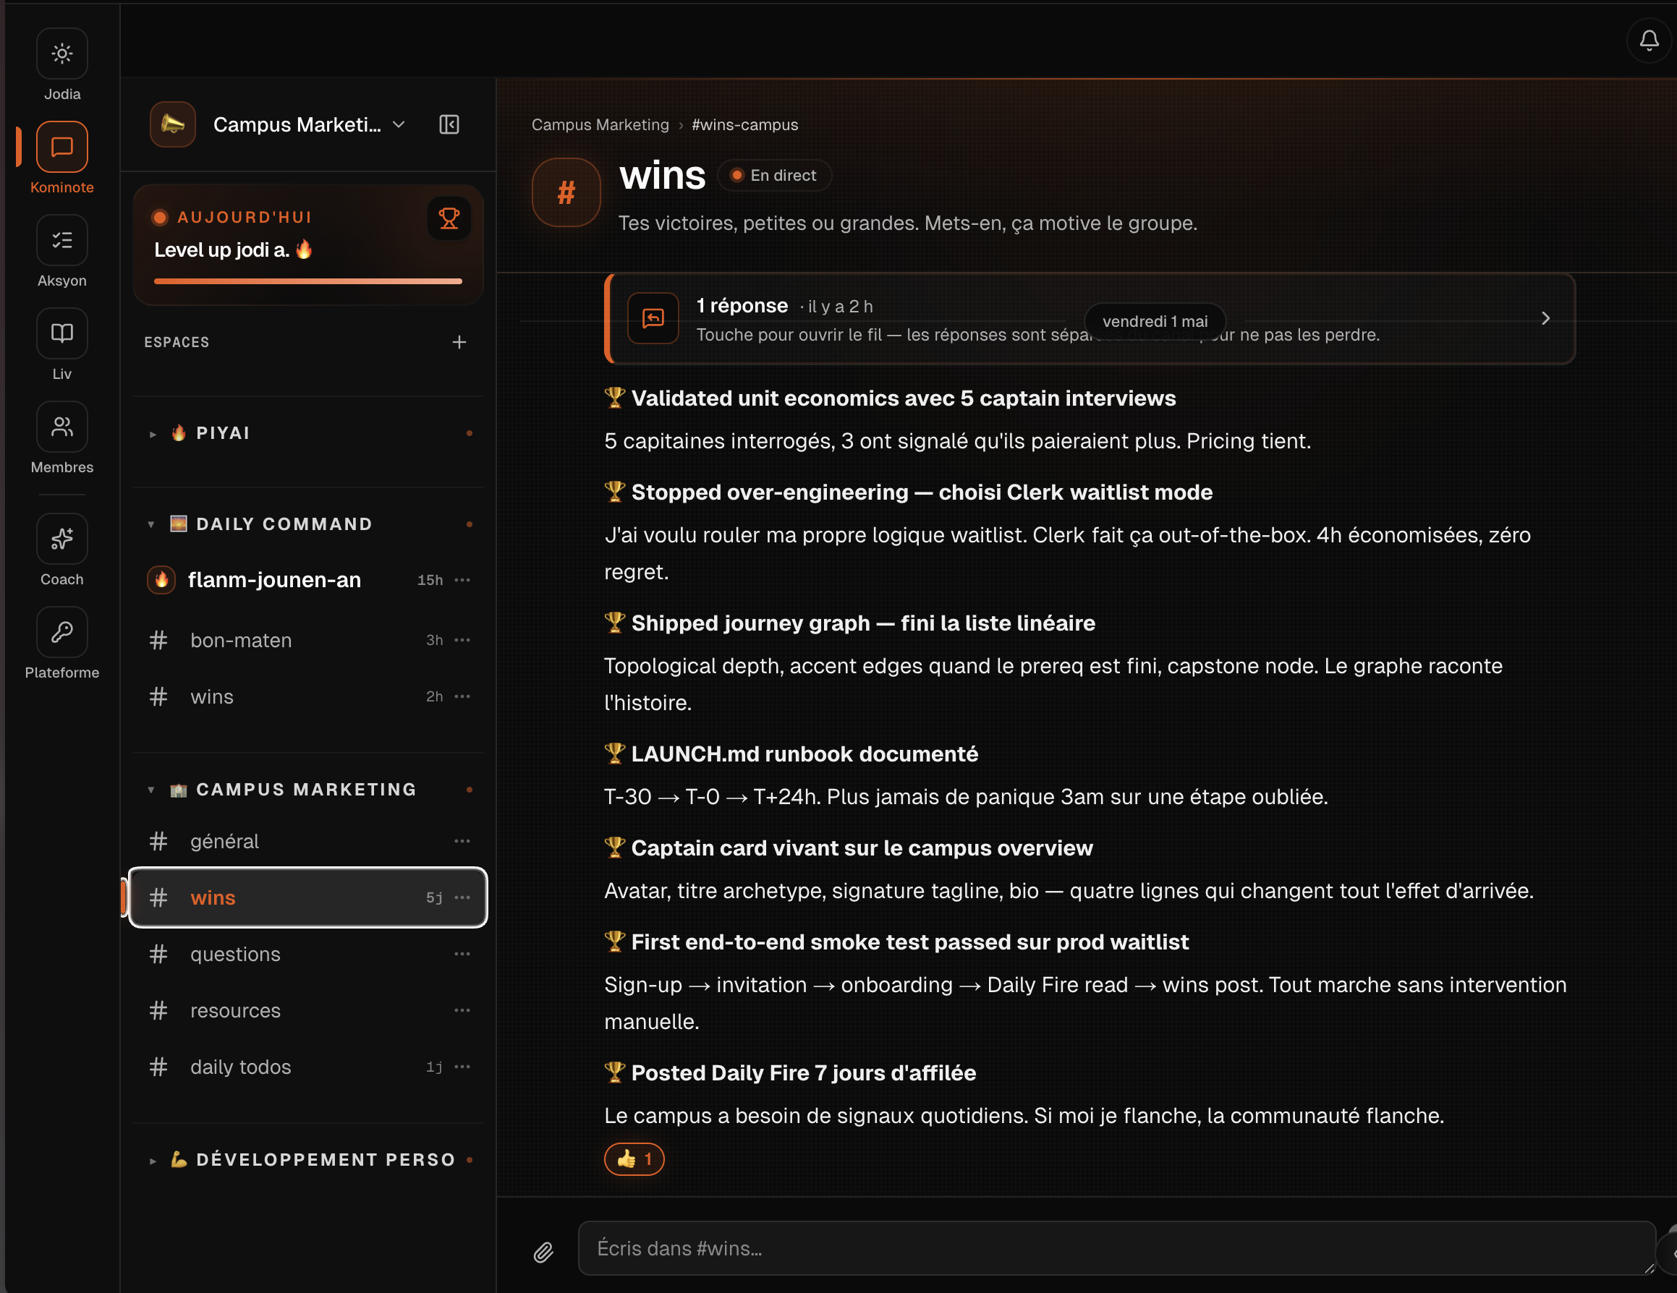Open Kominote chat section
This screenshot has width=1677, height=1293.
pyautogui.click(x=62, y=147)
